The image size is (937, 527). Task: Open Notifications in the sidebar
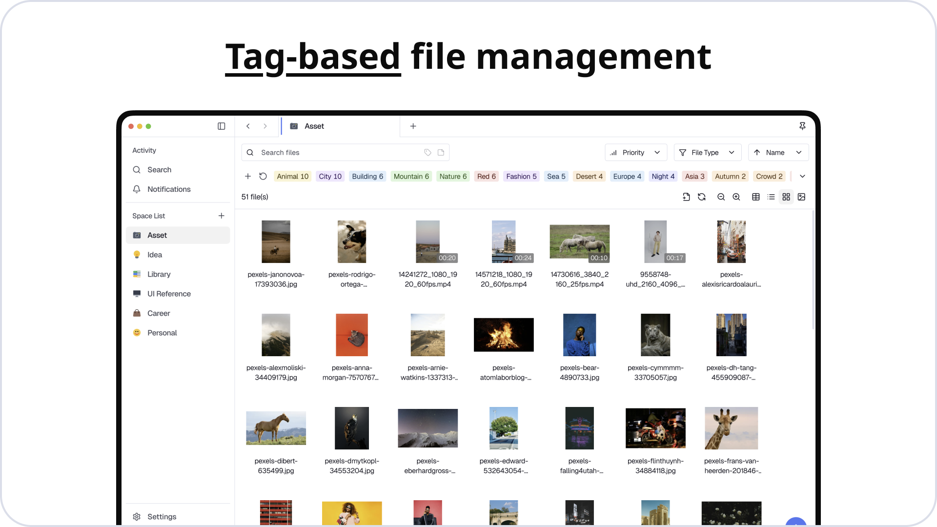[x=169, y=189]
